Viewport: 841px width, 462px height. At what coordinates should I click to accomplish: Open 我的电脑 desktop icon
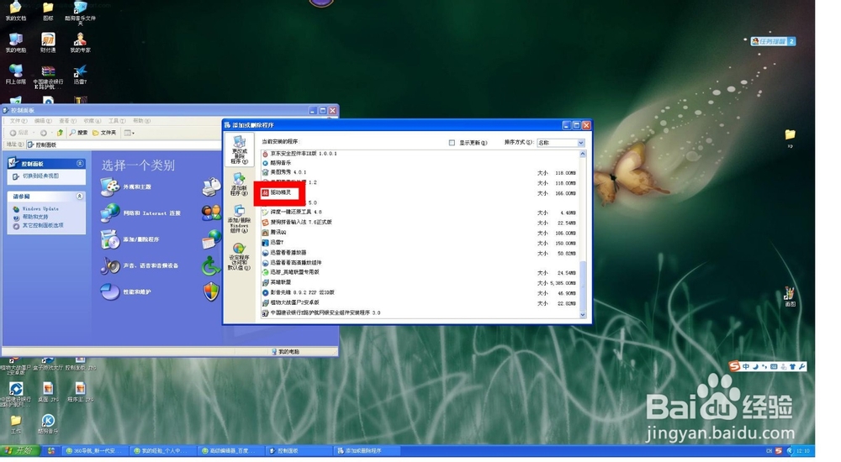[x=15, y=42]
